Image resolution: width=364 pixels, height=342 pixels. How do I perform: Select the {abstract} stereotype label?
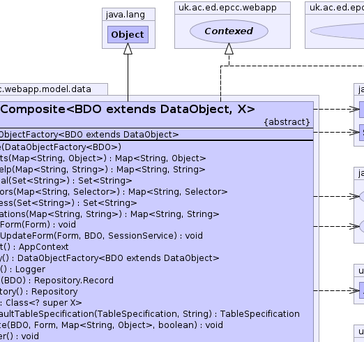click(x=287, y=122)
